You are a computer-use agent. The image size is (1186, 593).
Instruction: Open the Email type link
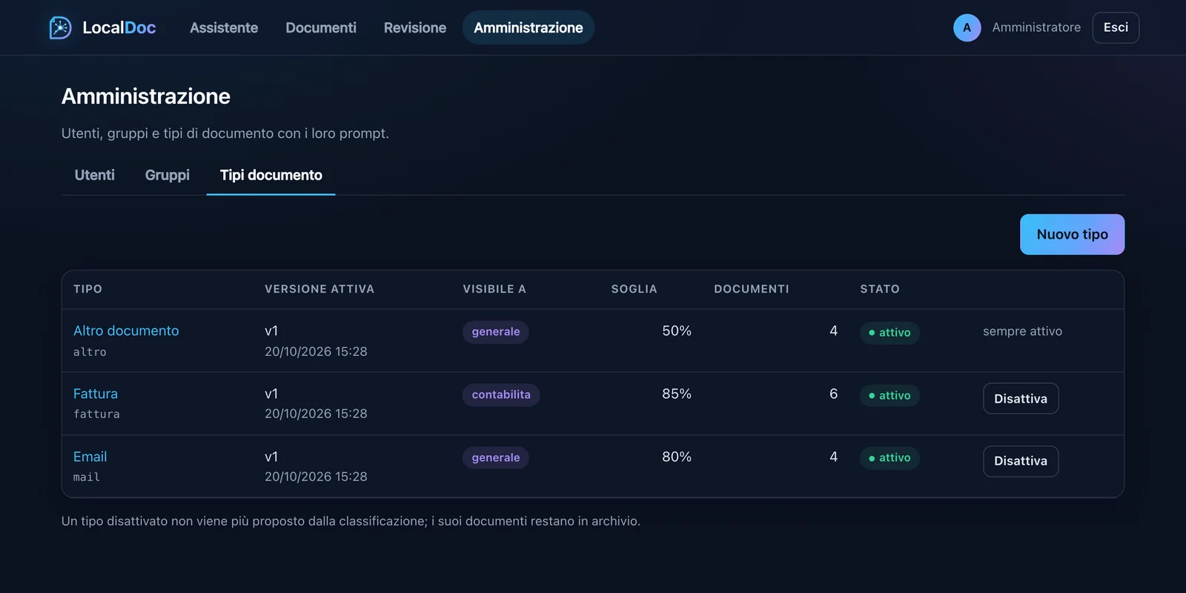pyautogui.click(x=90, y=457)
